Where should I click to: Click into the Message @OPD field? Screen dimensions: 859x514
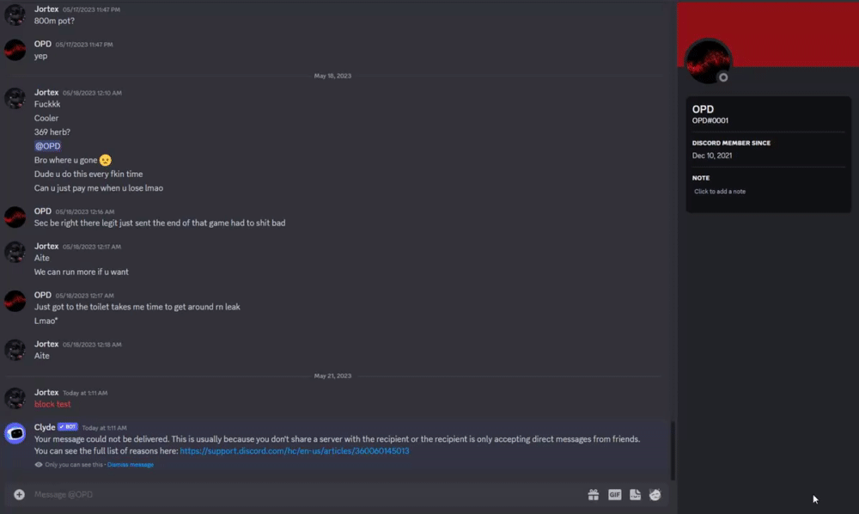coord(307,494)
